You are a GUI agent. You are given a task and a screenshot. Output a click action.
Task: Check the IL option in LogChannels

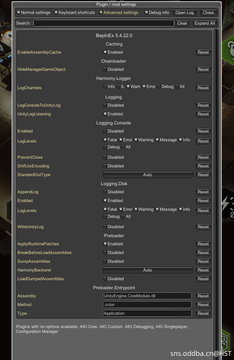click(119, 87)
